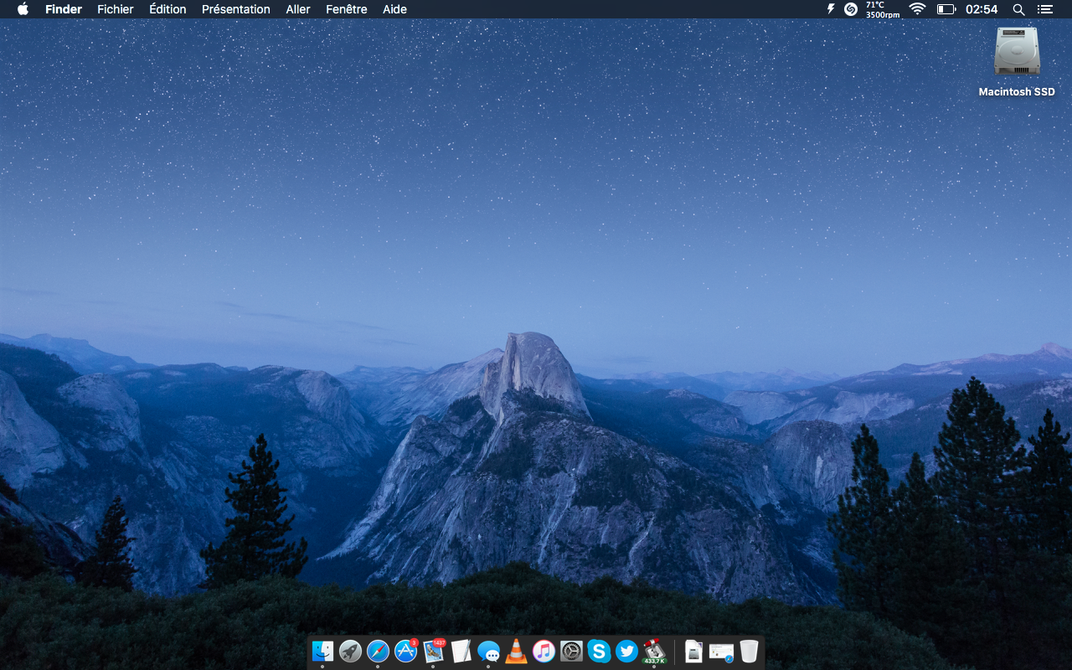Open iTunes from the Dock
Viewport: 1072px width, 670px height.
click(544, 651)
